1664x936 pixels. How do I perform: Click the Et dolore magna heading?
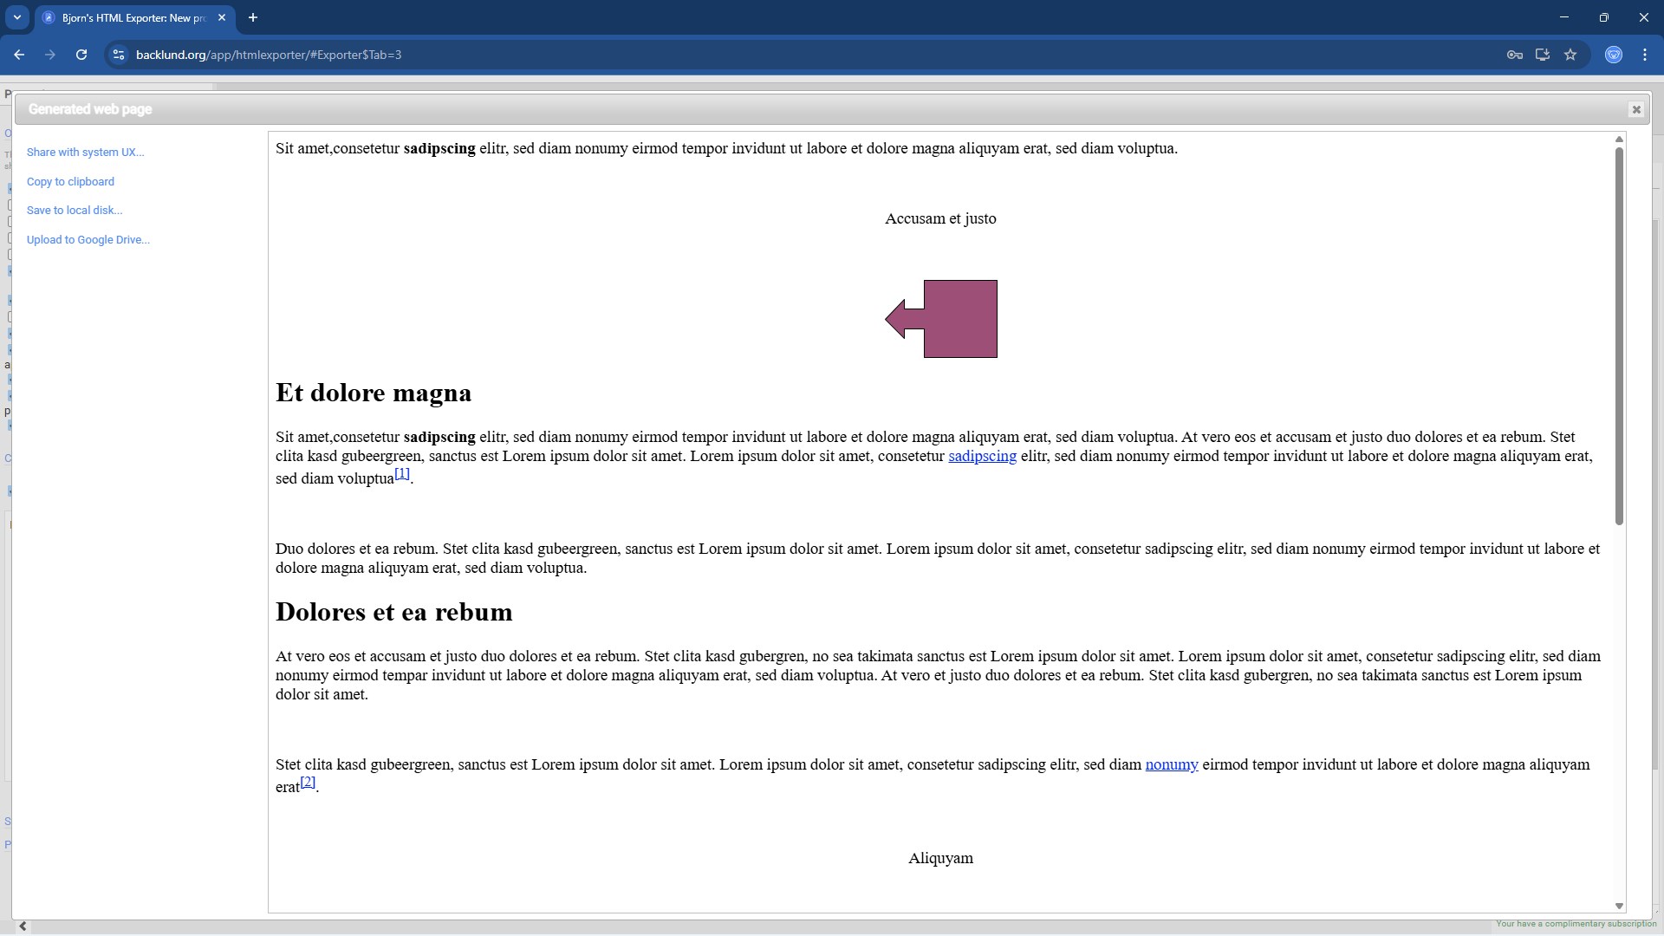tap(374, 393)
